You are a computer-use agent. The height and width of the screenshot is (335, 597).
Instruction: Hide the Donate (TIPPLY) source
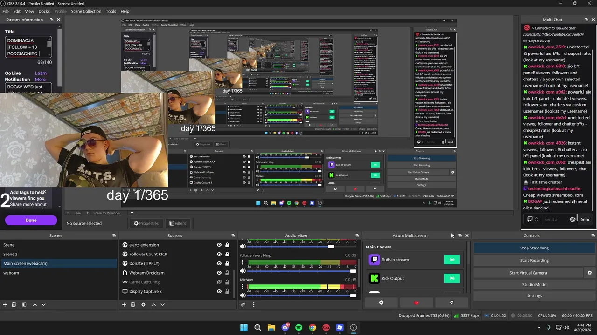[x=219, y=263]
